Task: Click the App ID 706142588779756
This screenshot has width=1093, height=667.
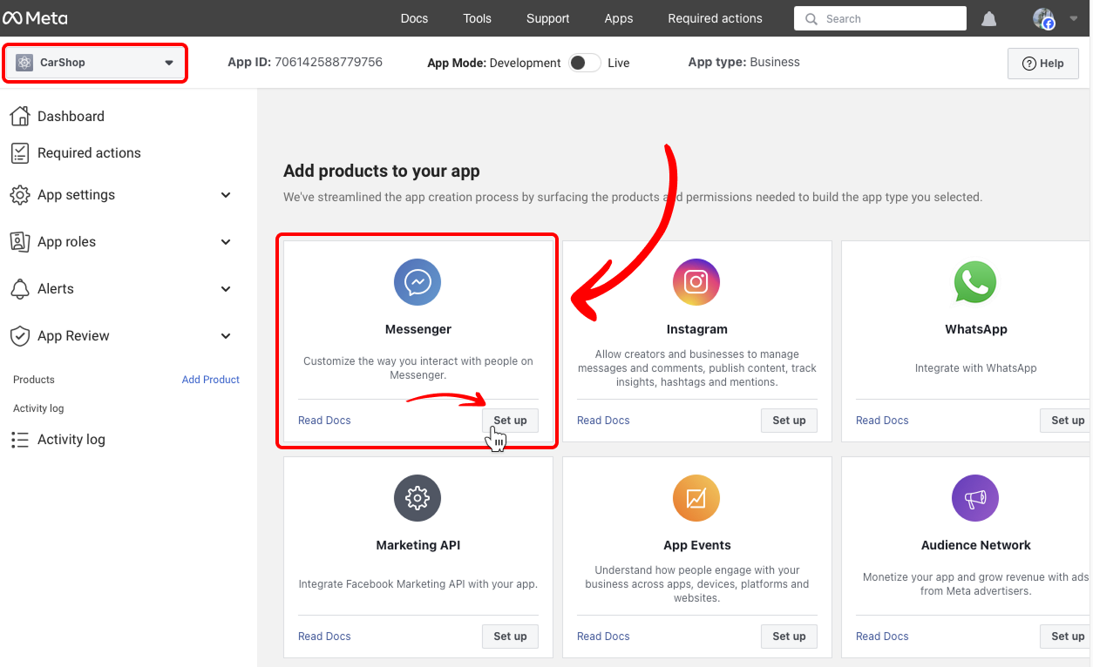Action: tap(305, 62)
